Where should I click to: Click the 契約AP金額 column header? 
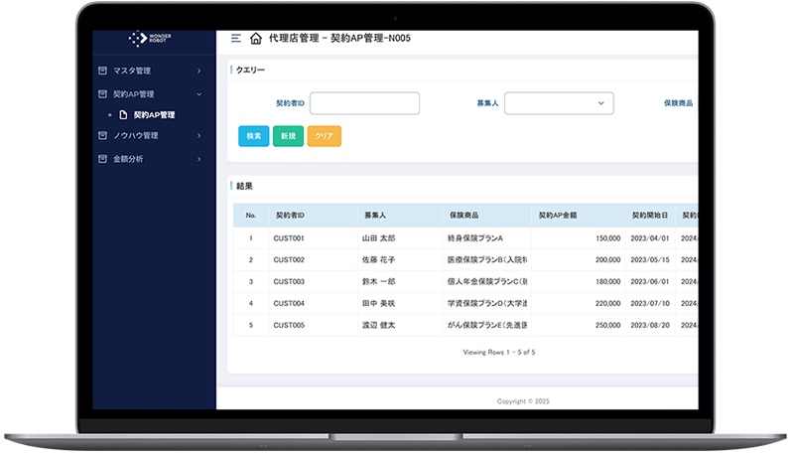[x=578, y=216]
